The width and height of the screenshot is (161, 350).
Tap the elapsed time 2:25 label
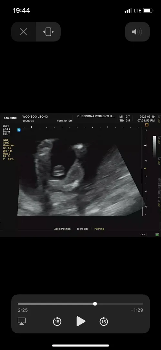(x=23, y=310)
